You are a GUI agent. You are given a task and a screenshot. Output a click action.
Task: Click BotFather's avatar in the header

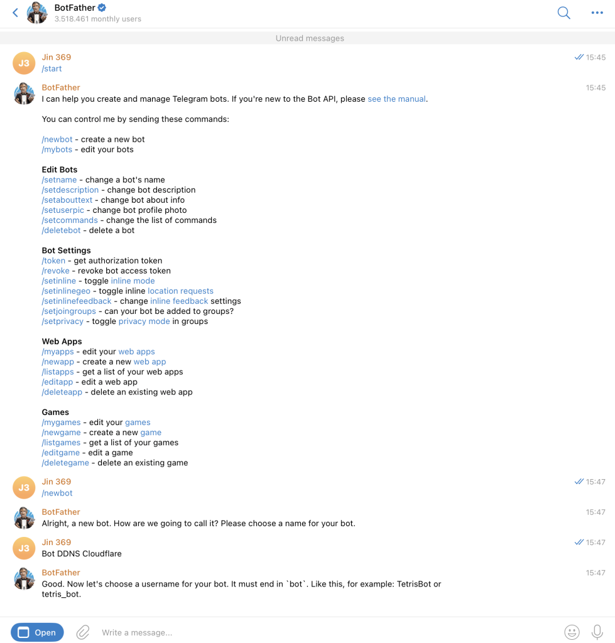(x=37, y=13)
